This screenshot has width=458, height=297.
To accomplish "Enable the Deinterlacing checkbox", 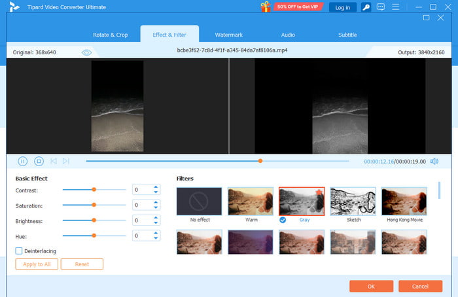I will coord(19,251).
